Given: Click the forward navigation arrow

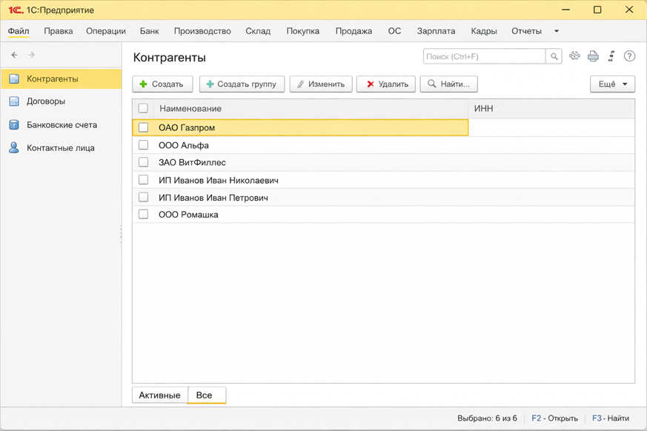Looking at the screenshot, I should coord(32,55).
